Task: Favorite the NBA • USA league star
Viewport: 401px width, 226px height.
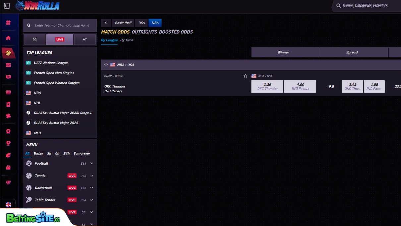Action: coord(106,65)
